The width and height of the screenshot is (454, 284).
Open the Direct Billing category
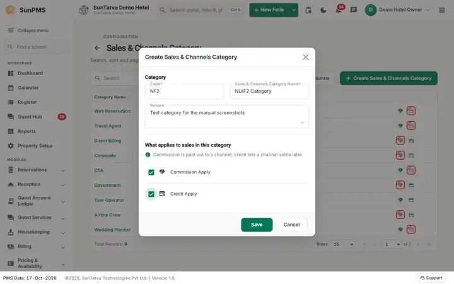[107, 141]
